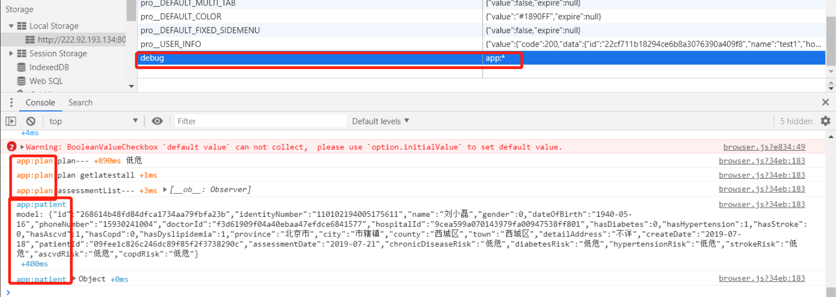Show the console sidebar

(11, 121)
